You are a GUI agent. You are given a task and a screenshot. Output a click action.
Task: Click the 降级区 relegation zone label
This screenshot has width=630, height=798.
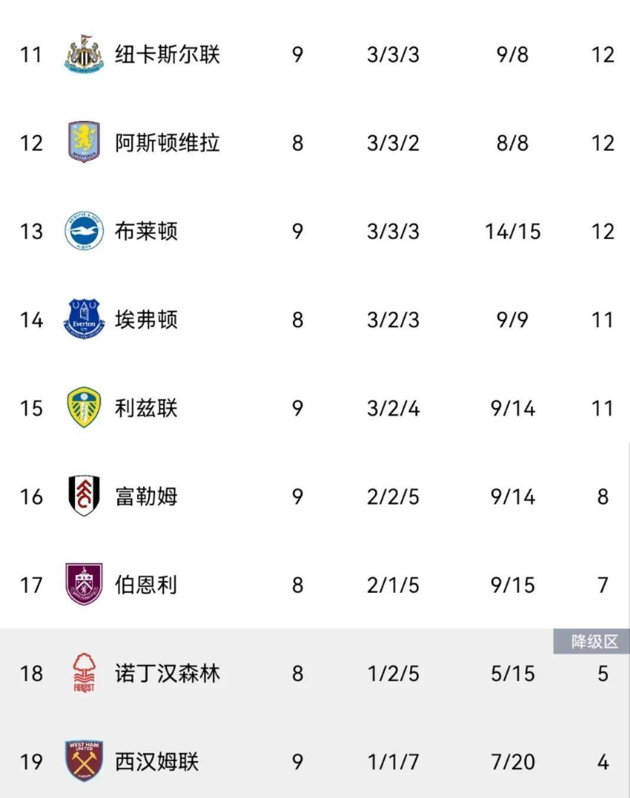(594, 641)
